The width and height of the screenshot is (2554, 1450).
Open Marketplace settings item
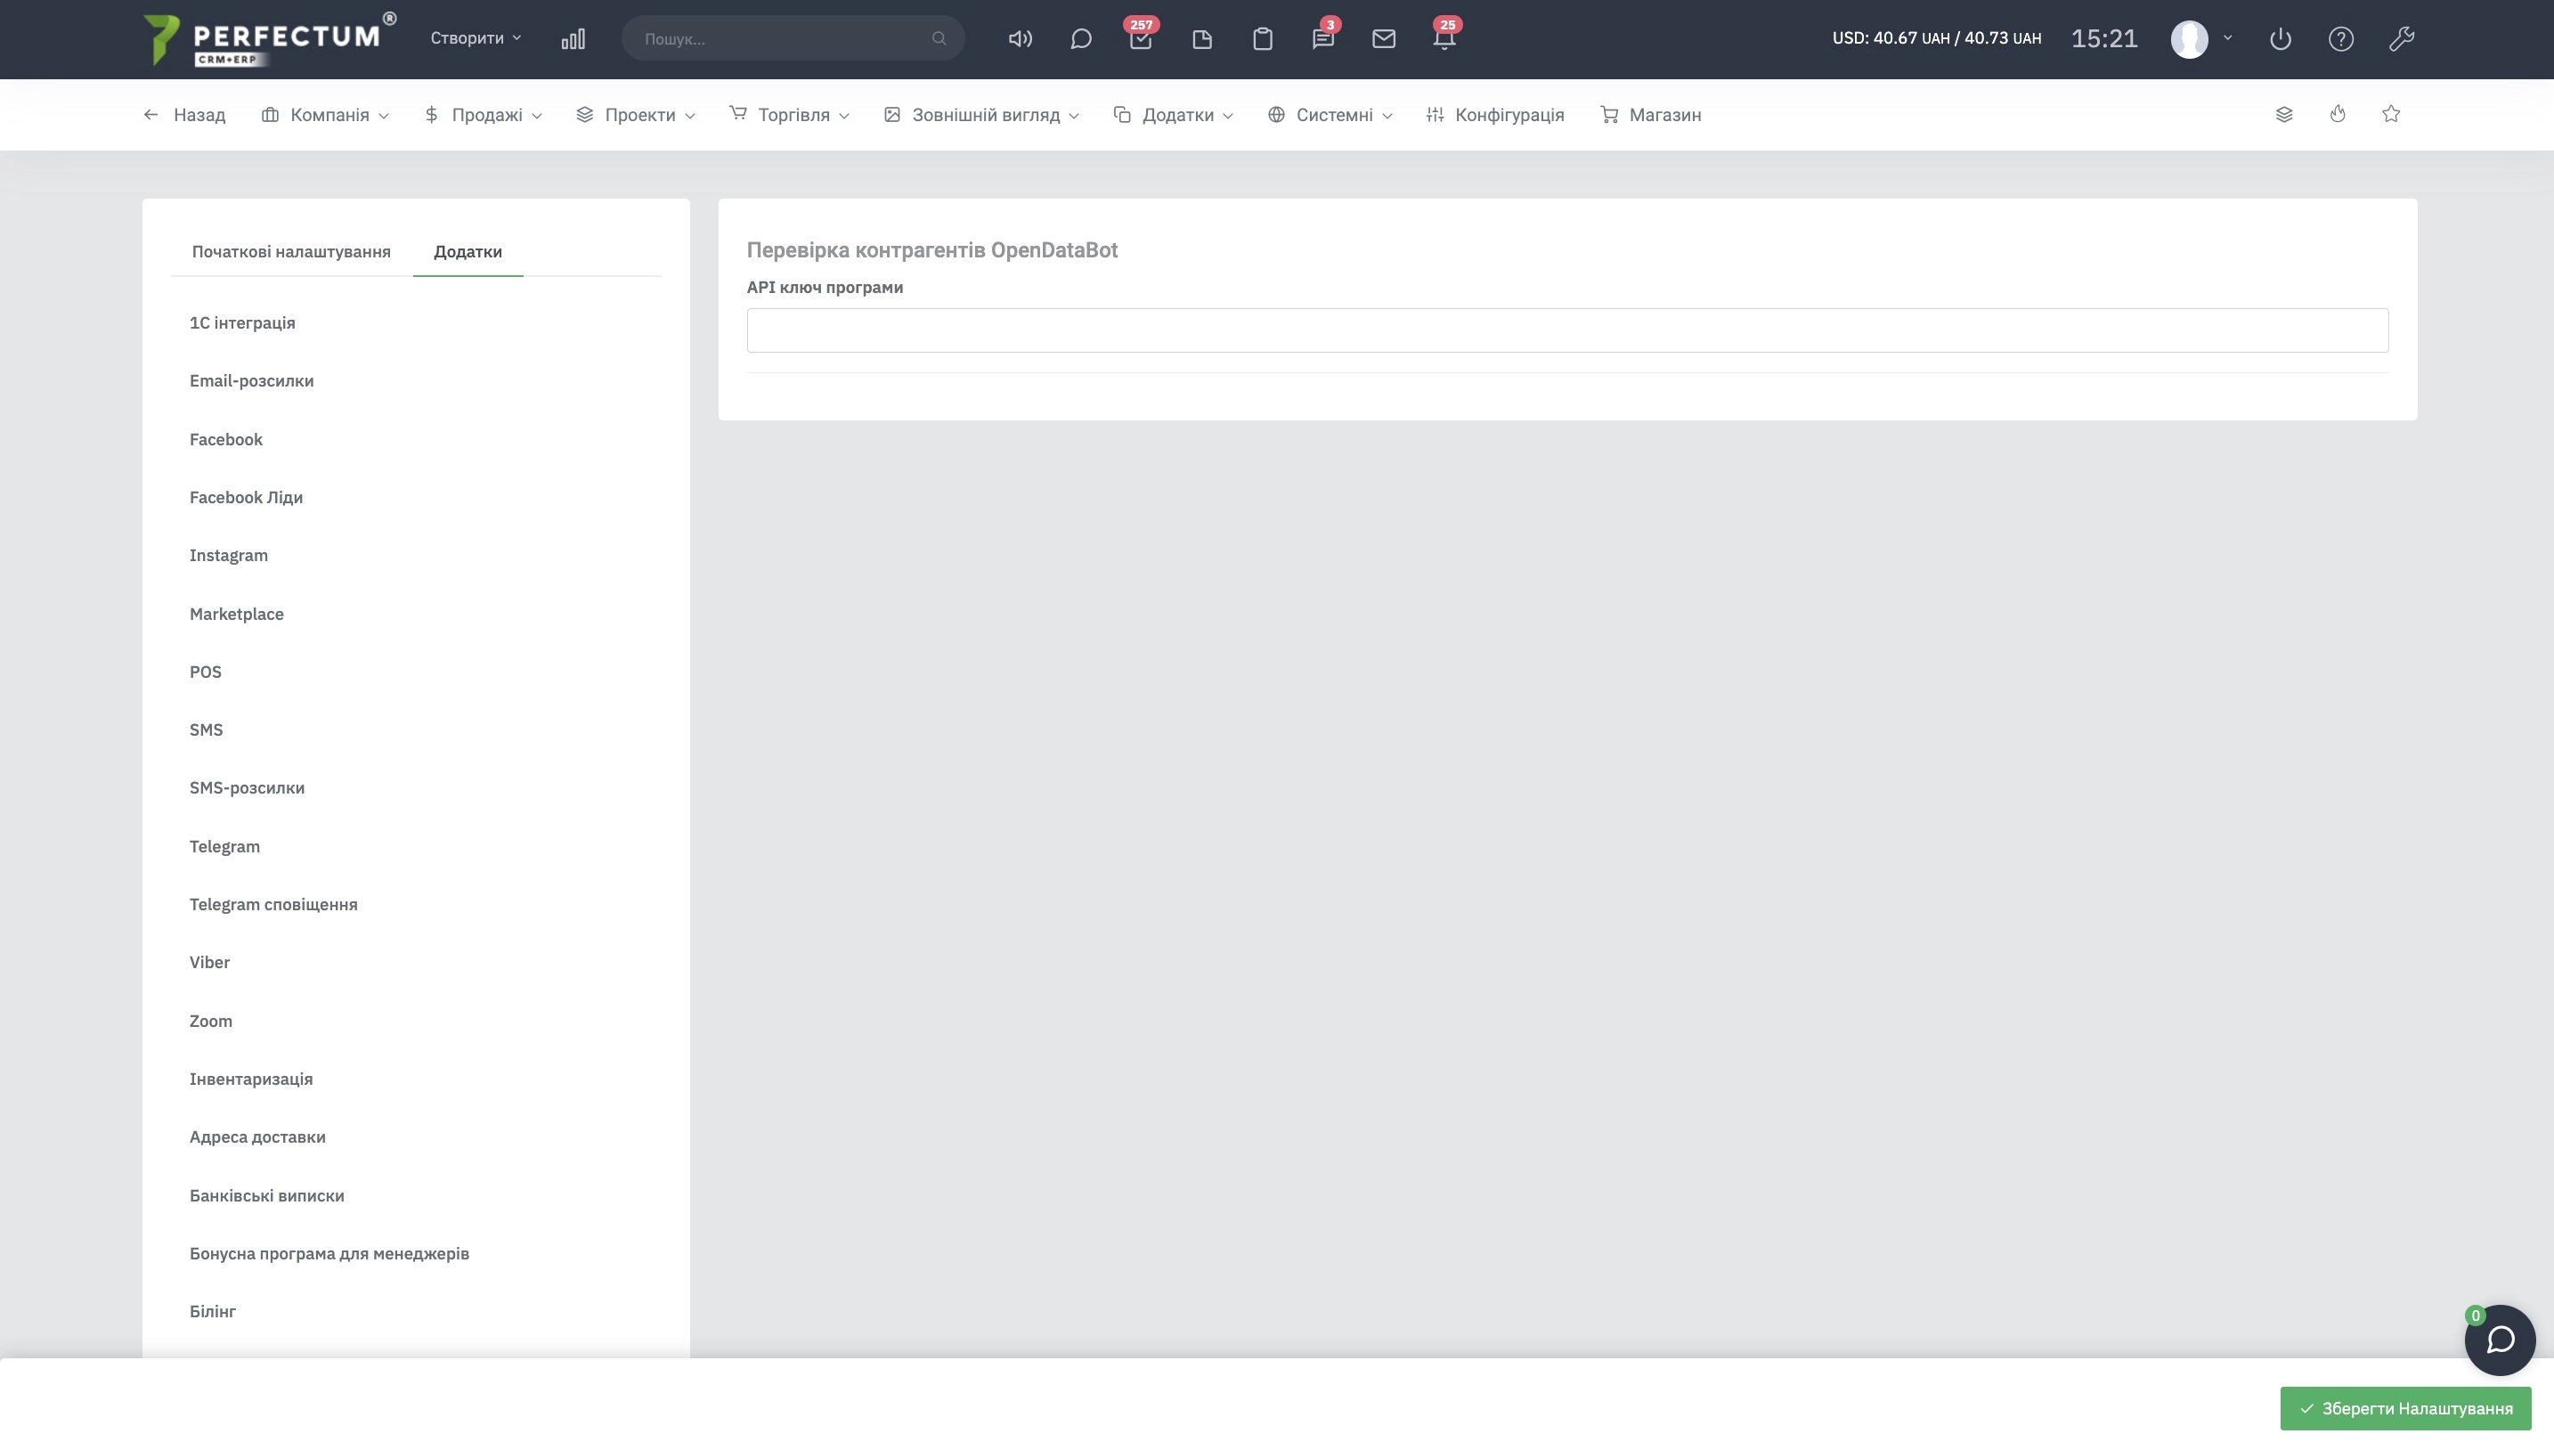[x=237, y=614]
